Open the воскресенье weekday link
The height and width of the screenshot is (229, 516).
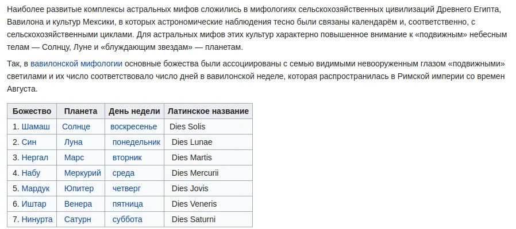(x=134, y=127)
